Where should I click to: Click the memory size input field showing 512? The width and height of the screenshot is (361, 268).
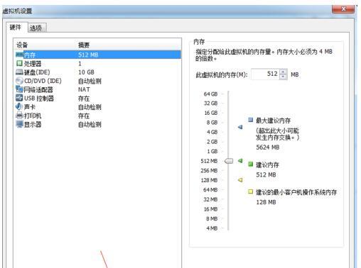[x=265, y=74]
